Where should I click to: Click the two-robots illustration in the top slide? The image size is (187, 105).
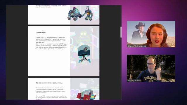coord(80,14)
